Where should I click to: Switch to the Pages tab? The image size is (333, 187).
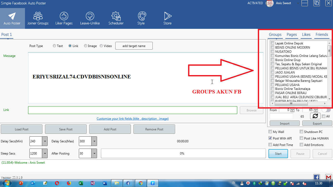click(x=292, y=35)
